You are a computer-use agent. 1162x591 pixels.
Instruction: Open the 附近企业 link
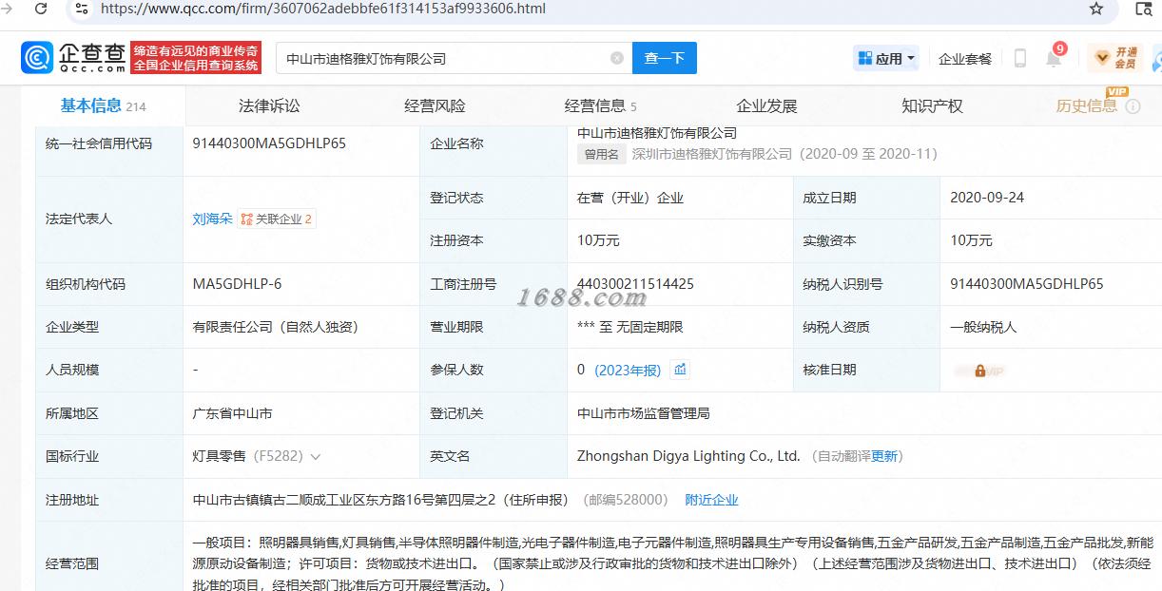(x=711, y=500)
